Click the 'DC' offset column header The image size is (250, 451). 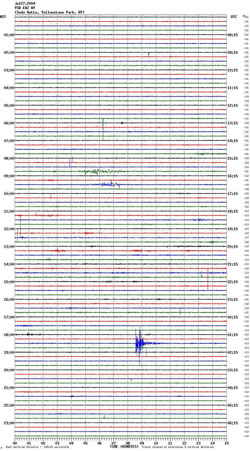pyautogui.click(x=244, y=16)
